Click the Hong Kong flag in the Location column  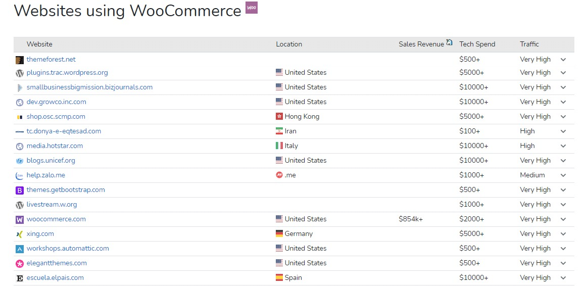pyautogui.click(x=279, y=116)
